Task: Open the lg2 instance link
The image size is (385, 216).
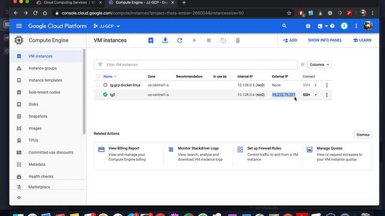Action: 112,95
